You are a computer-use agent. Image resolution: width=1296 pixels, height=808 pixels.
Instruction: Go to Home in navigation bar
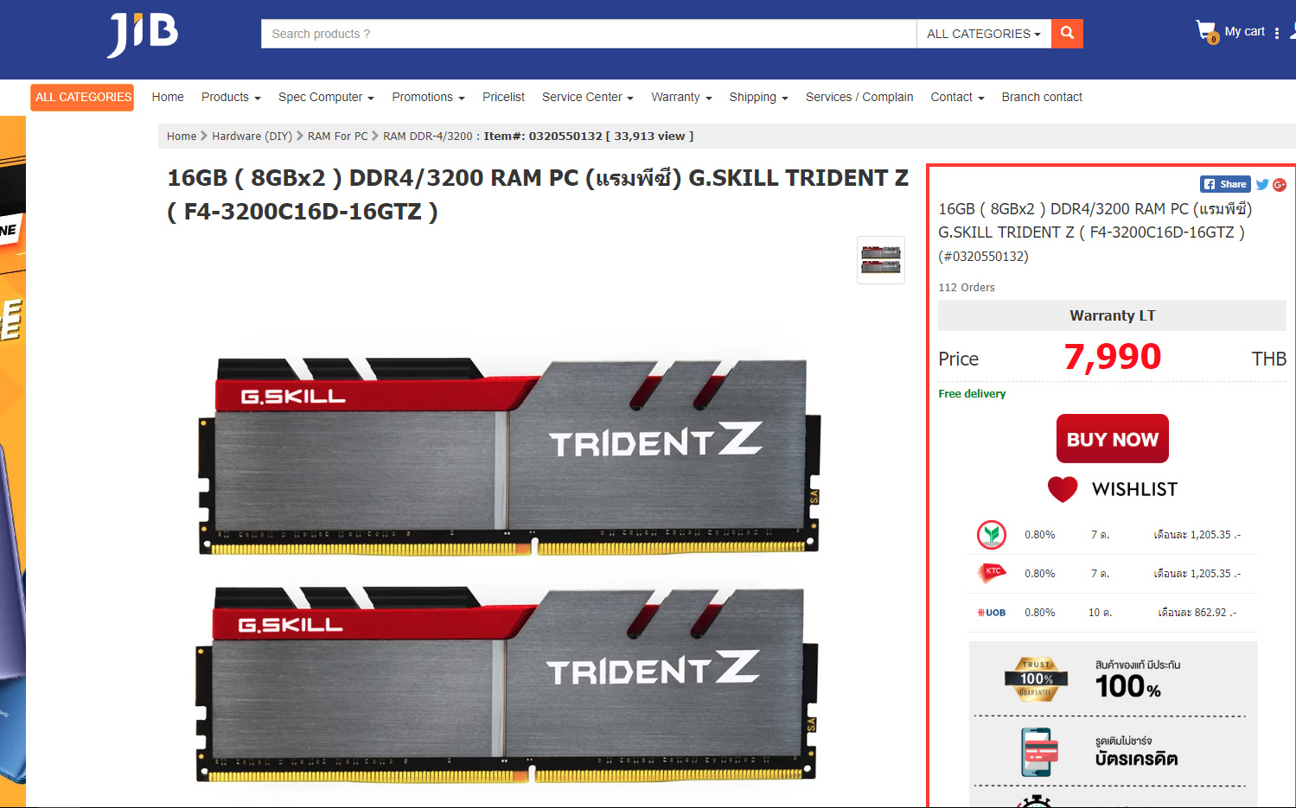tap(168, 97)
